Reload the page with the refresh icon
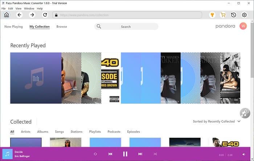254x161 pixels. pyautogui.click(x=45, y=15)
